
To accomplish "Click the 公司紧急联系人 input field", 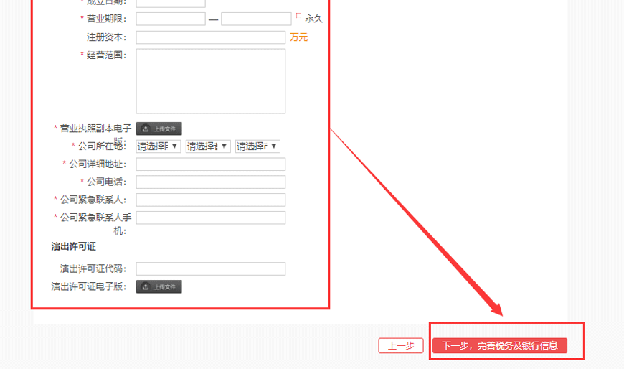I will (x=211, y=200).
